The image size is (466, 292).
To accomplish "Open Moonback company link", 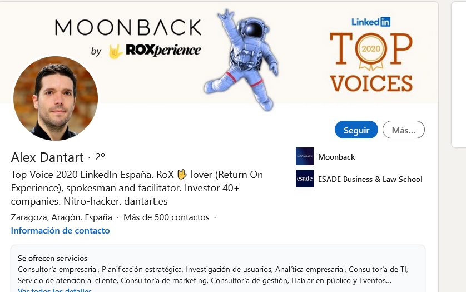I will (336, 157).
